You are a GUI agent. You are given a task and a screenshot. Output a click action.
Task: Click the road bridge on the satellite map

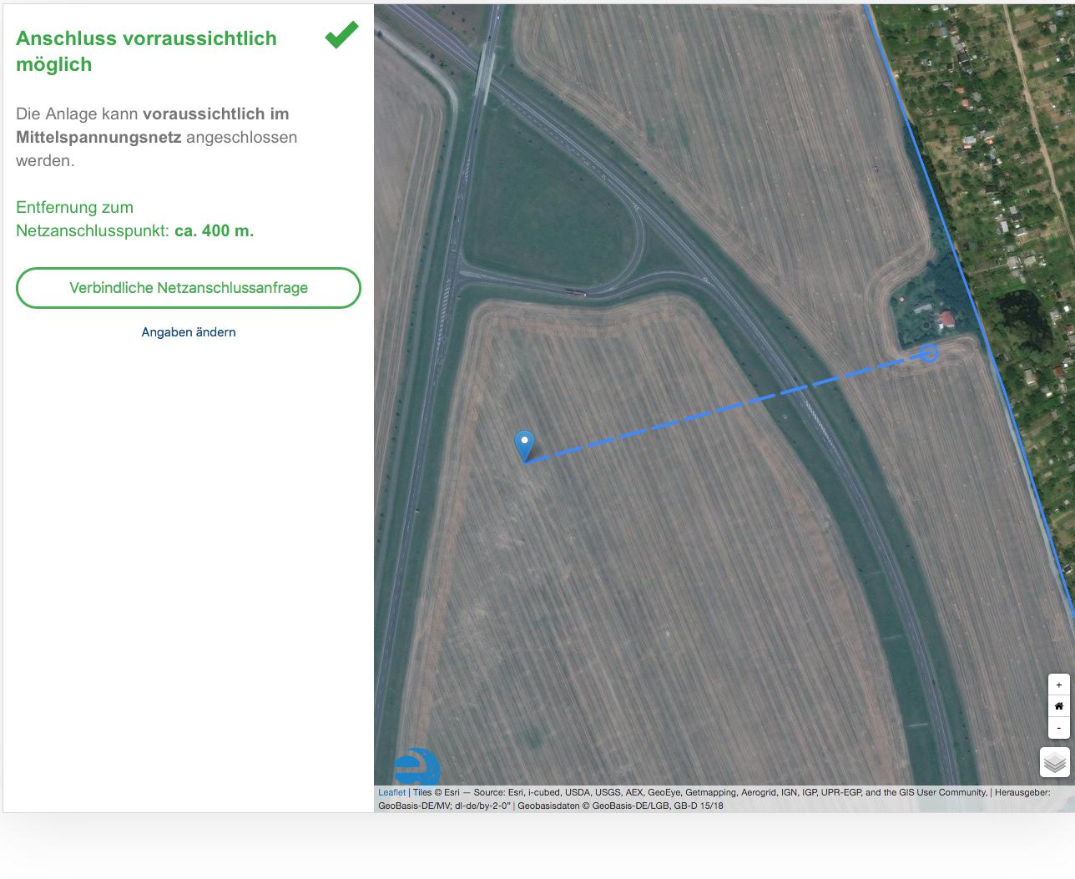point(485,72)
